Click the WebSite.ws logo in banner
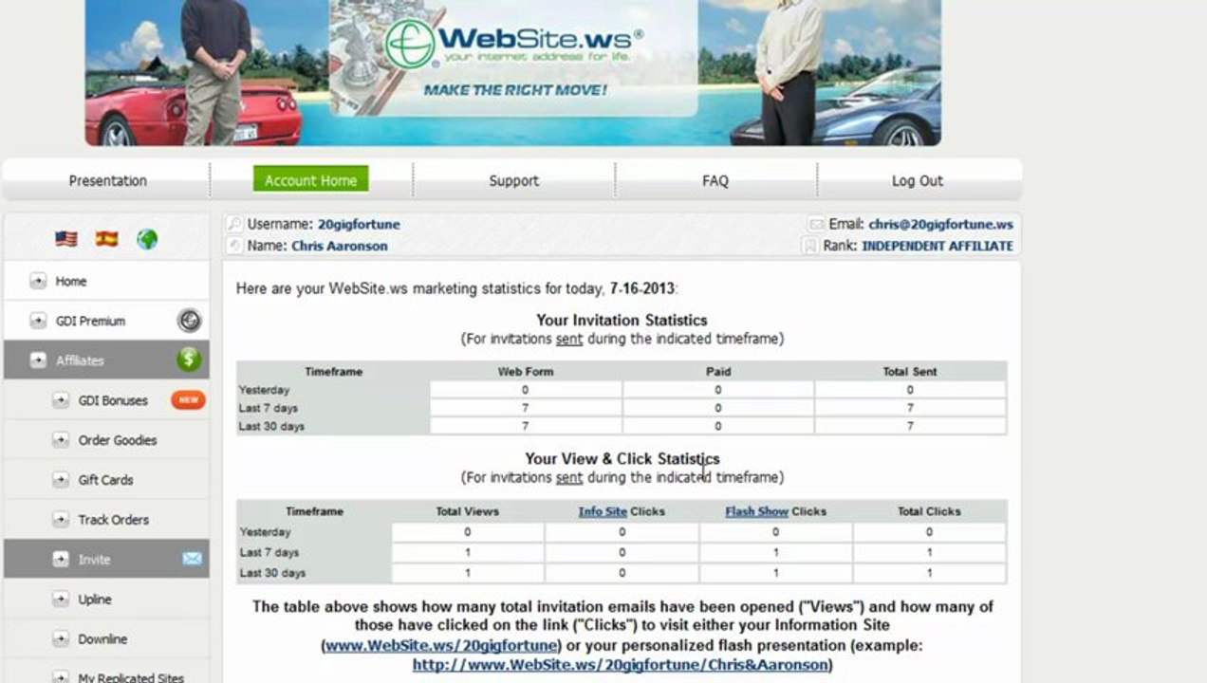This screenshot has width=1207, height=683. pos(514,46)
